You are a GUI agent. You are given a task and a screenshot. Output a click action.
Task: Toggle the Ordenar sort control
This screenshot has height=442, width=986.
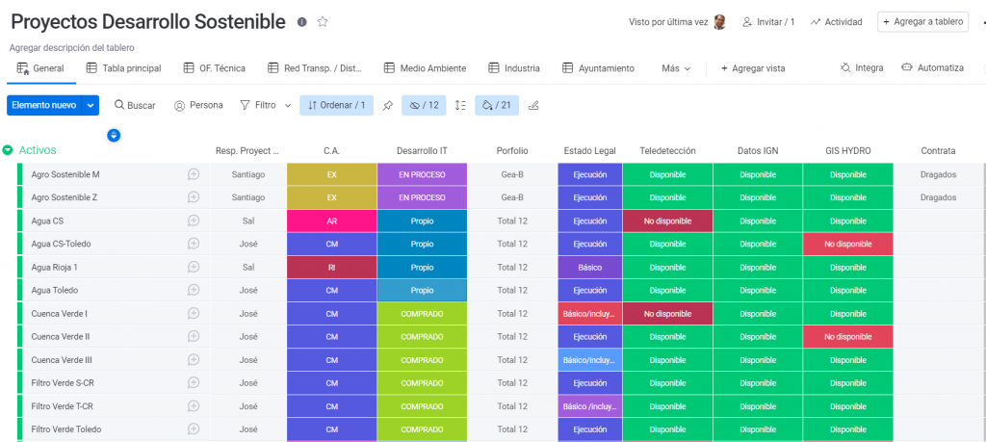tap(336, 105)
